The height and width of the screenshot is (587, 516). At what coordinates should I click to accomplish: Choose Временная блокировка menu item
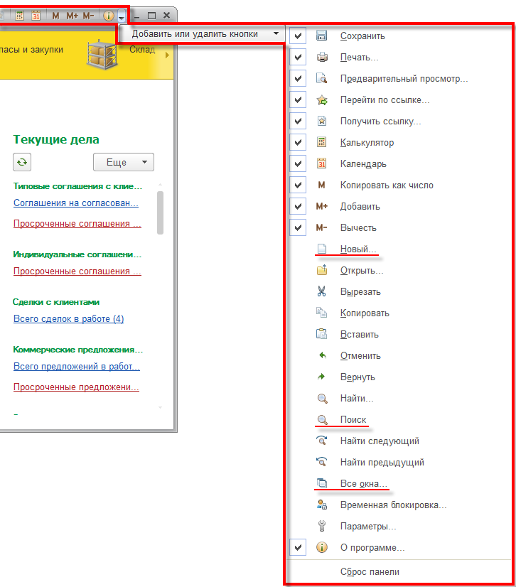(393, 505)
